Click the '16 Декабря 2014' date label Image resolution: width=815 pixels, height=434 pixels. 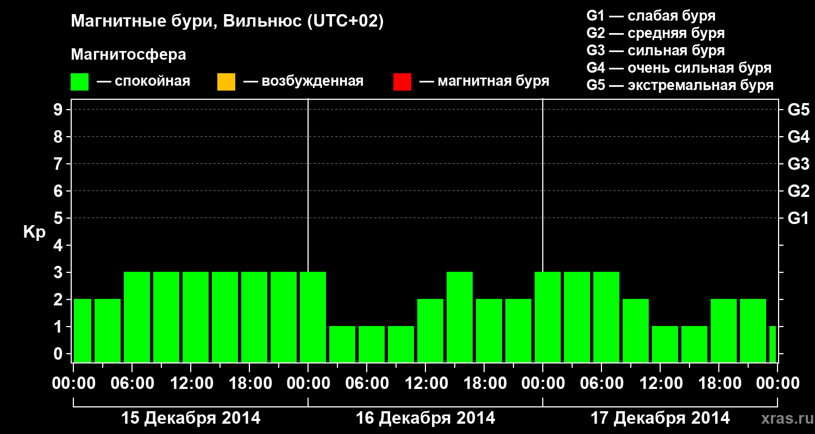[425, 418]
